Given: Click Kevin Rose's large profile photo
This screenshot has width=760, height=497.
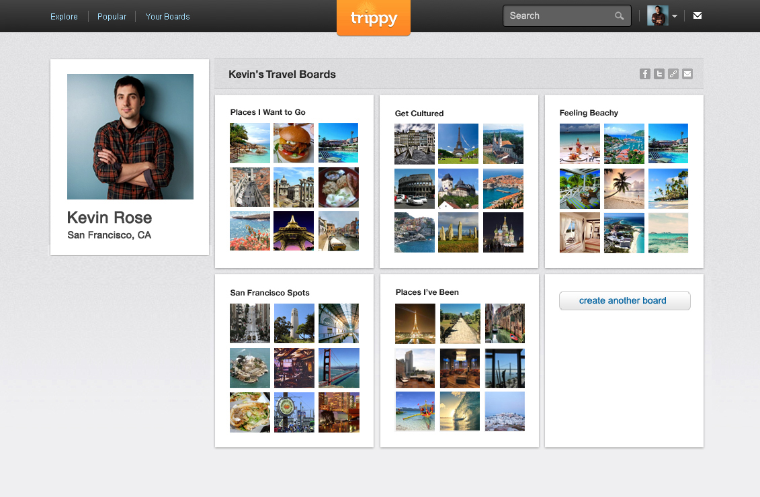Looking at the screenshot, I should (x=130, y=136).
